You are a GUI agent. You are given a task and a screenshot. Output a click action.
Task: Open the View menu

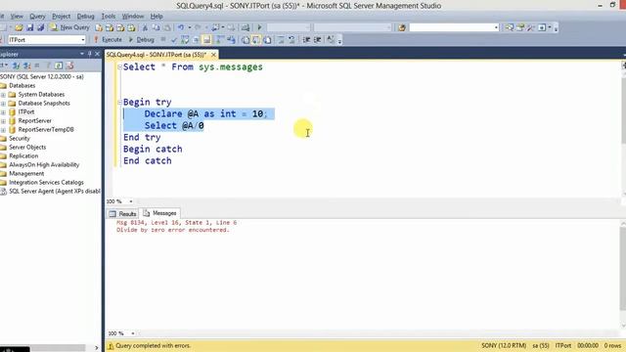coord(17,17)
